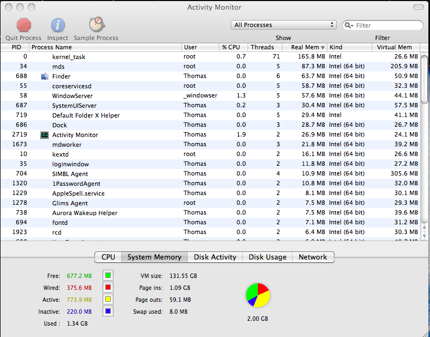The height and width of the screenshot is (337, 430).
Task: Click the magnifier icon in Filter field
Action: click(349, 25)
